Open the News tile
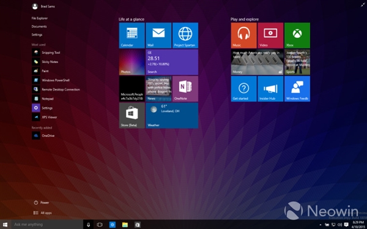The height and width of the screenshot is (229, 367). coord(158,89)
